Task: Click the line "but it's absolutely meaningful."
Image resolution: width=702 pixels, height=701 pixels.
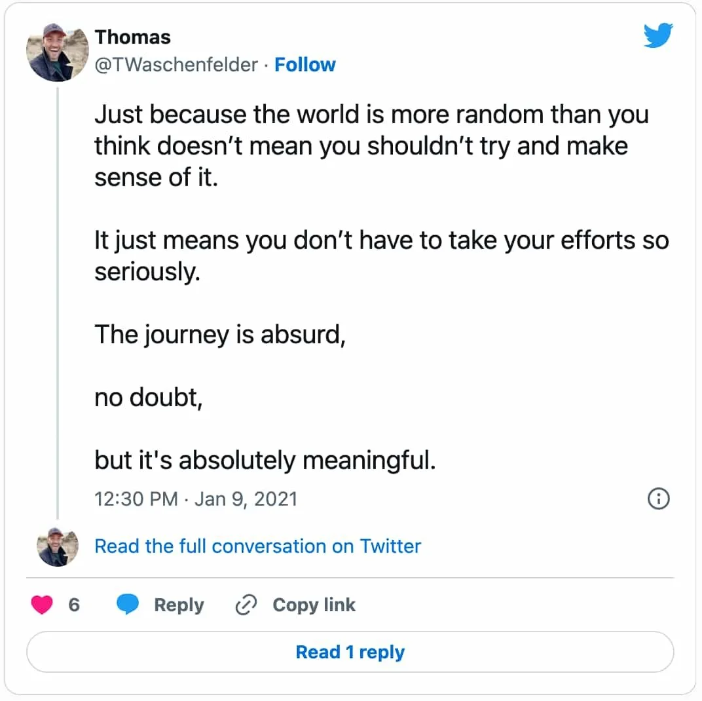Action: point(265,461)
